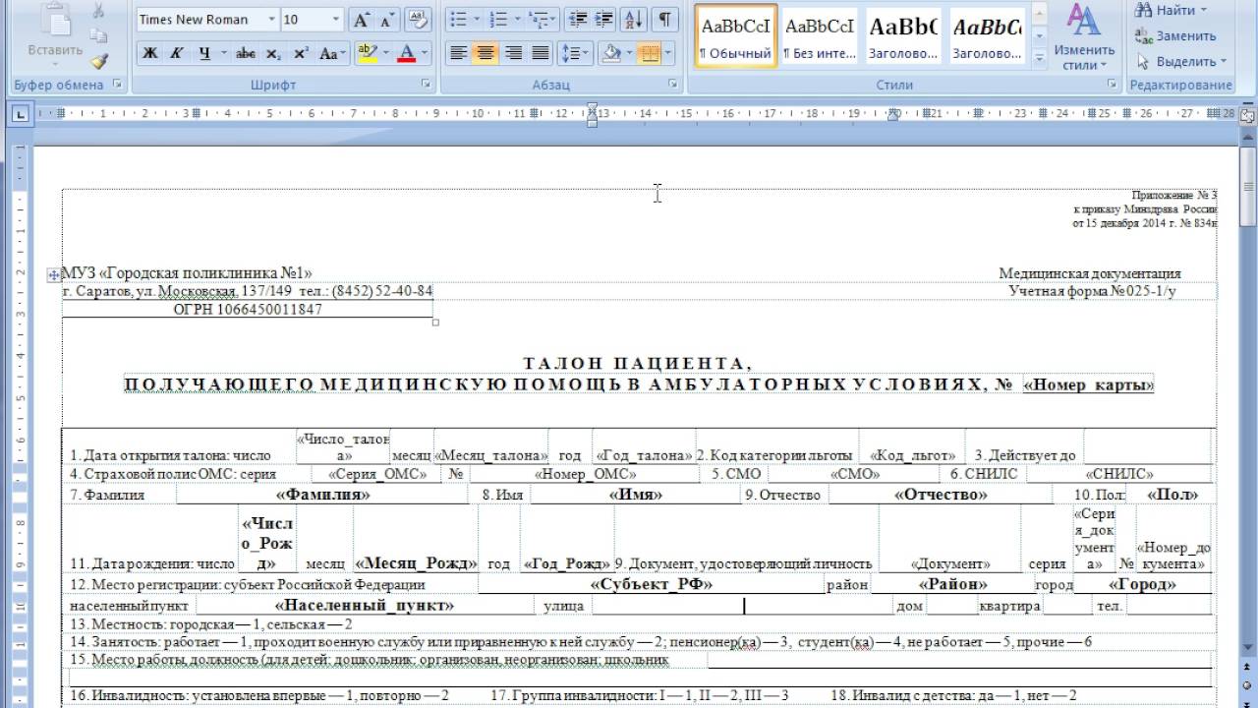Click the Заменить (Replace) button
Screen dimensions: 1258x708
tap(1175, 35)
